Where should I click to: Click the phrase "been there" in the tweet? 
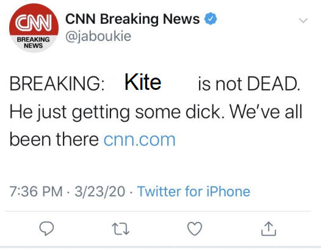(x=54, y=139)
